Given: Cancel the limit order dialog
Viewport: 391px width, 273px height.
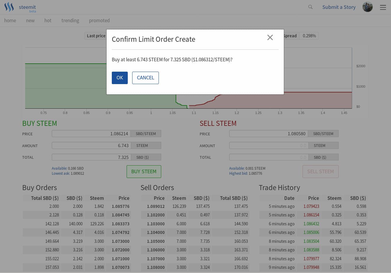Looking at the screenshot, I should (146, 78).
